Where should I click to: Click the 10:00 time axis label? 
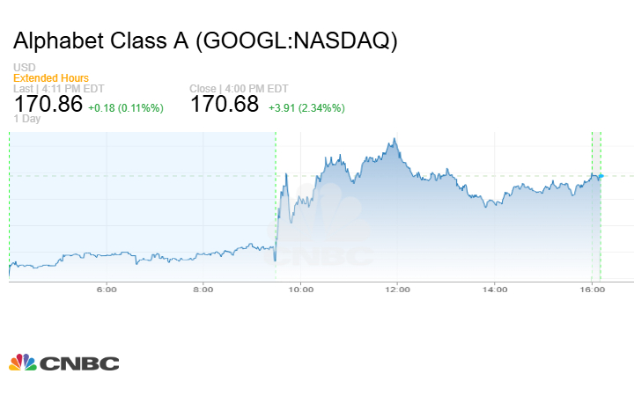300,289
